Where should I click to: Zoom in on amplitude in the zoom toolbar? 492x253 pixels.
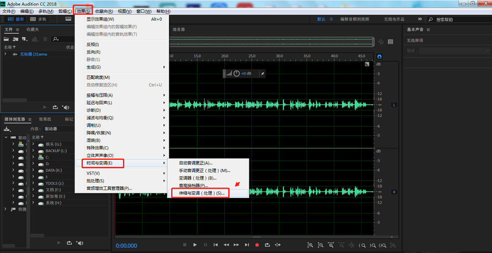[x=310, y=245]
